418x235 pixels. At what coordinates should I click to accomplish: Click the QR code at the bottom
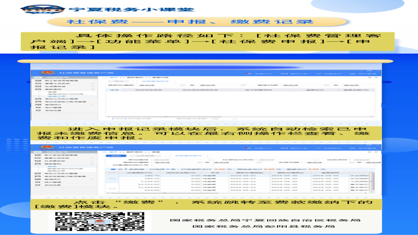[x=100, y=221]
